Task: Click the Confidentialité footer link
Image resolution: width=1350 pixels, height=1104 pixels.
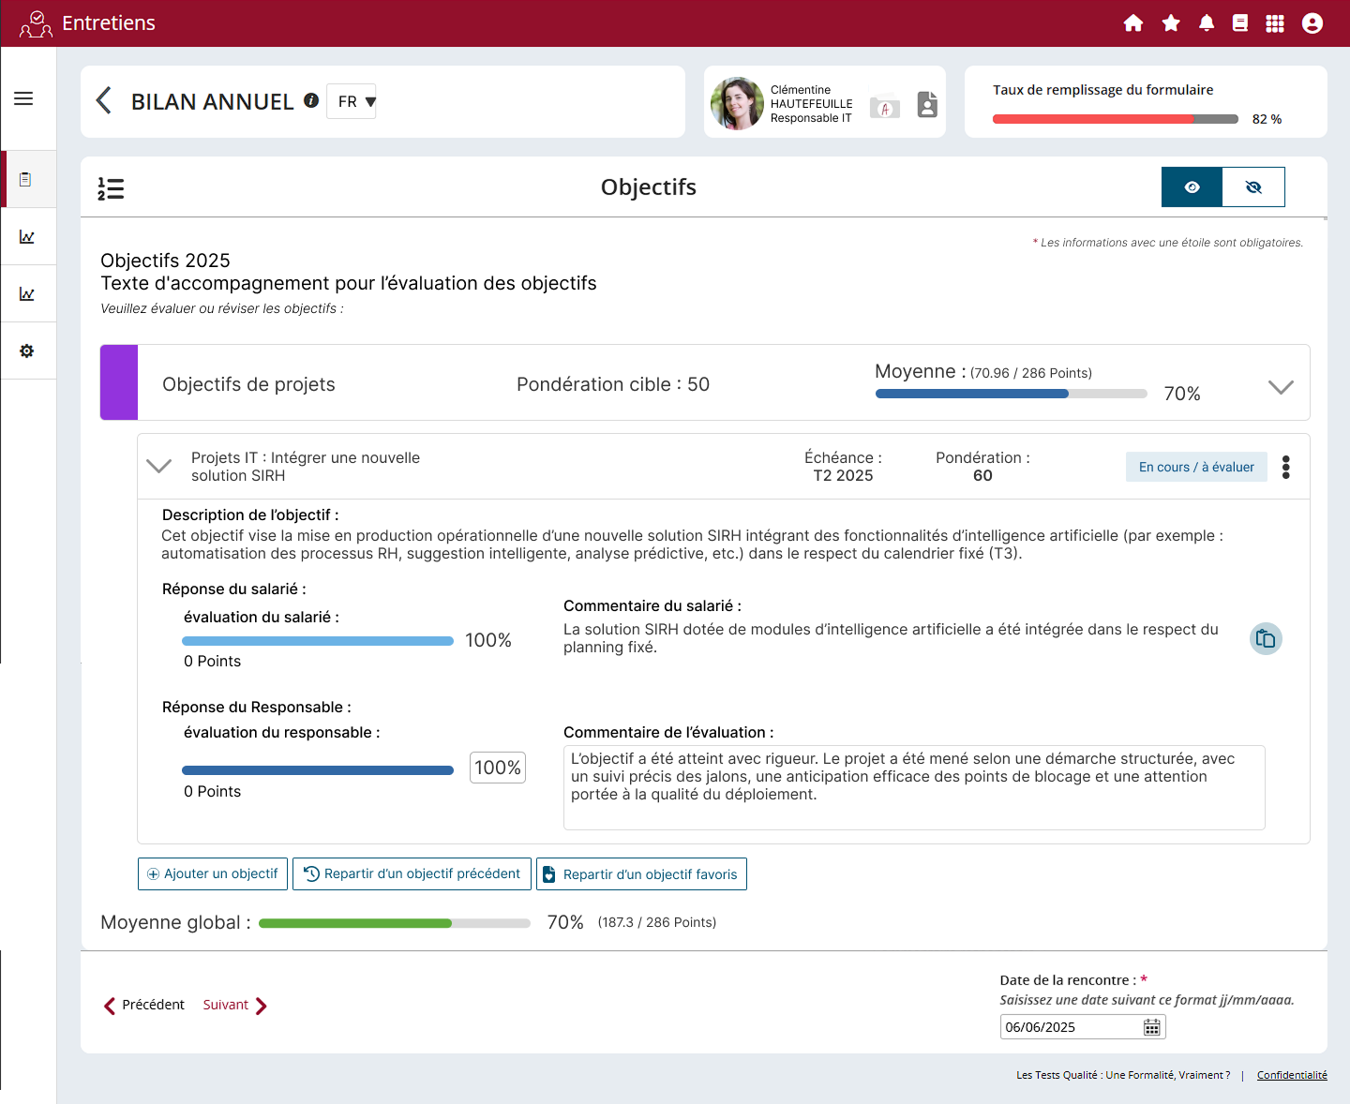Action: [1292, 1075]
